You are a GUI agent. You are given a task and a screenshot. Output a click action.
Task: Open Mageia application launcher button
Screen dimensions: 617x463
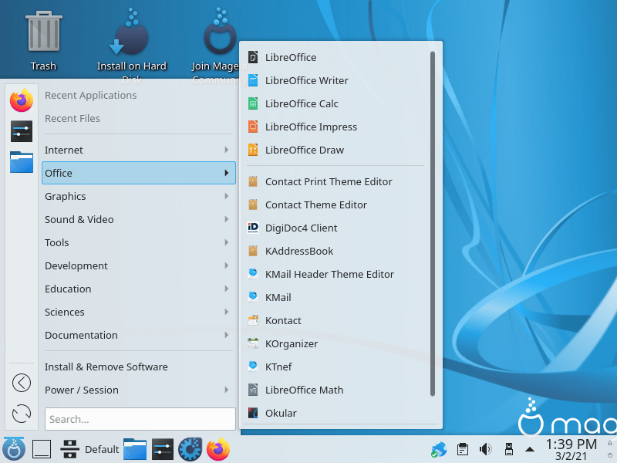(x=14, y=449)
